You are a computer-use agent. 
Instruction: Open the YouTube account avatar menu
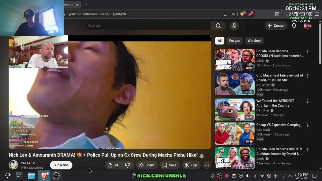tap(307, 26)
